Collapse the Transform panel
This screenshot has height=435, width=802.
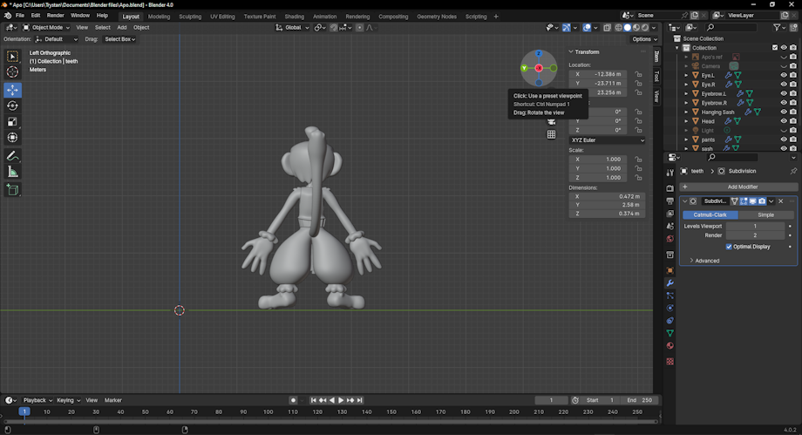(571, 51)
